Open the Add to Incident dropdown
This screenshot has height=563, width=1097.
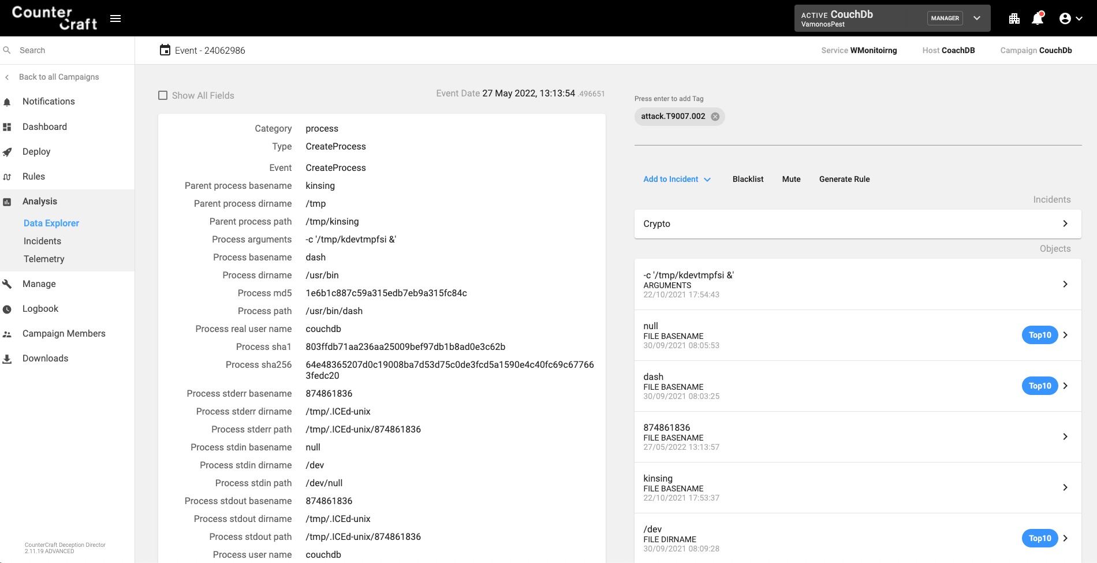(x=677, y=179)
